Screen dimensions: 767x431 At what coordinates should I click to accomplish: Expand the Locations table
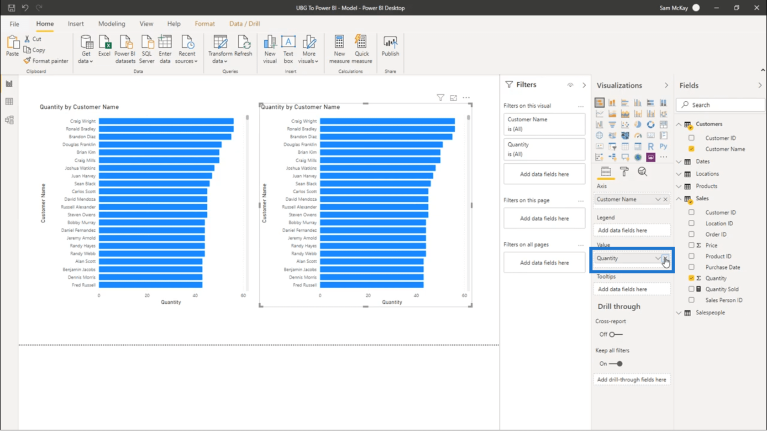(679, 174)
